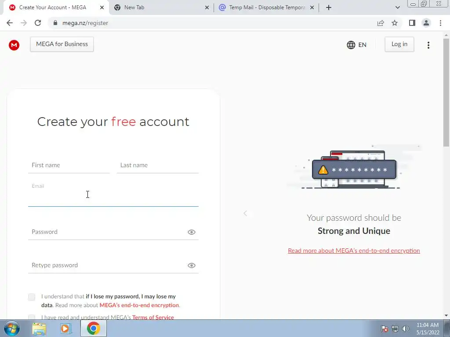Click the Log in button
450x337 pixels.
399,44
